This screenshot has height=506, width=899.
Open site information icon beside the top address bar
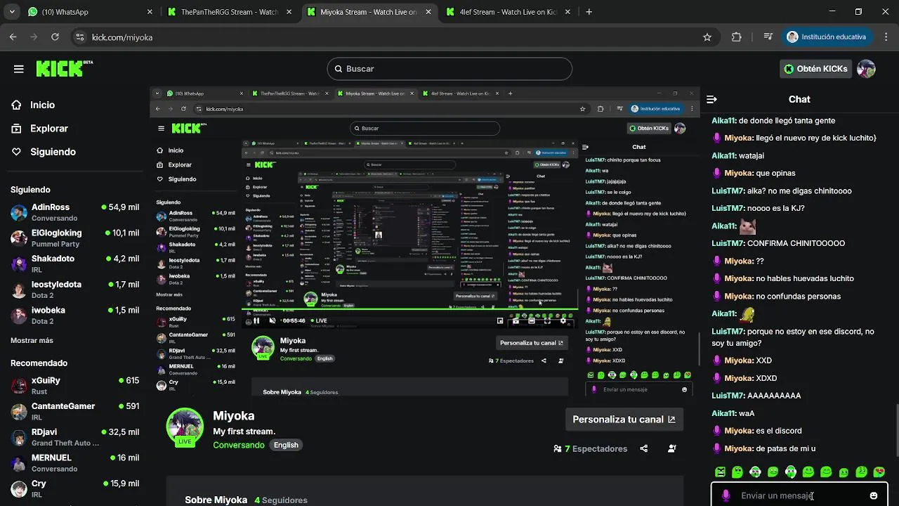[x=79, y=37]
